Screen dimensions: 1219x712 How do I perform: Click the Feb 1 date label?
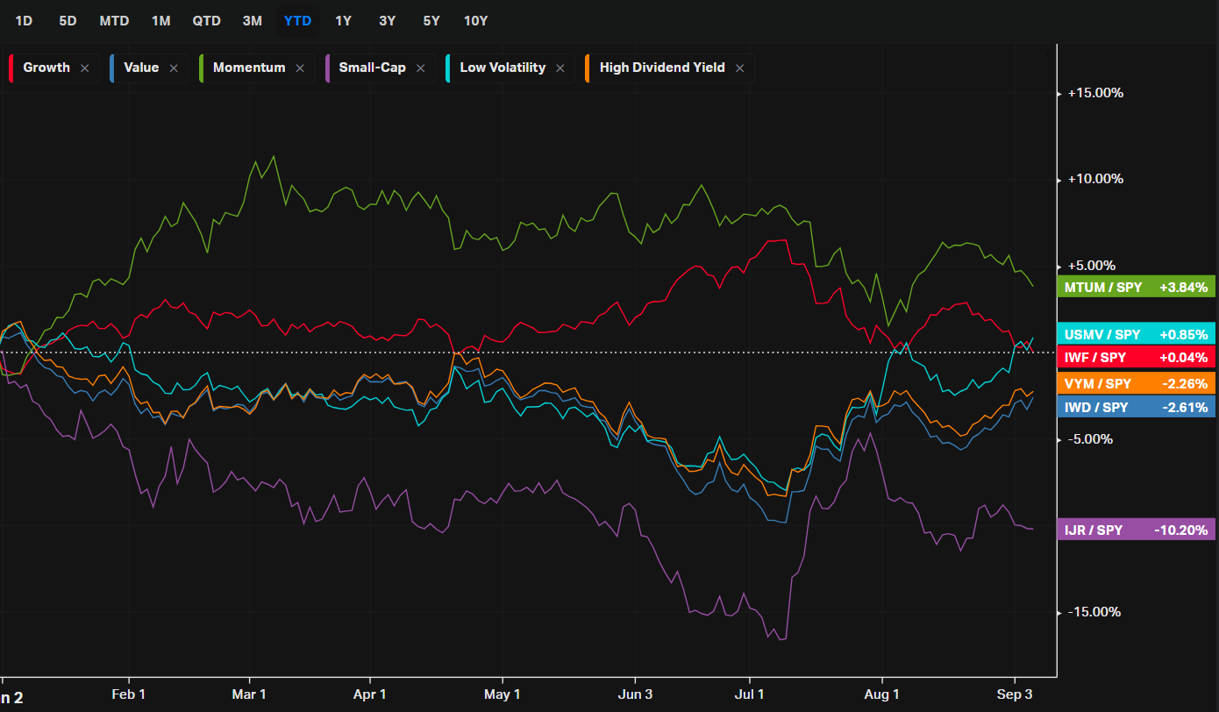(x=128, y=694)
